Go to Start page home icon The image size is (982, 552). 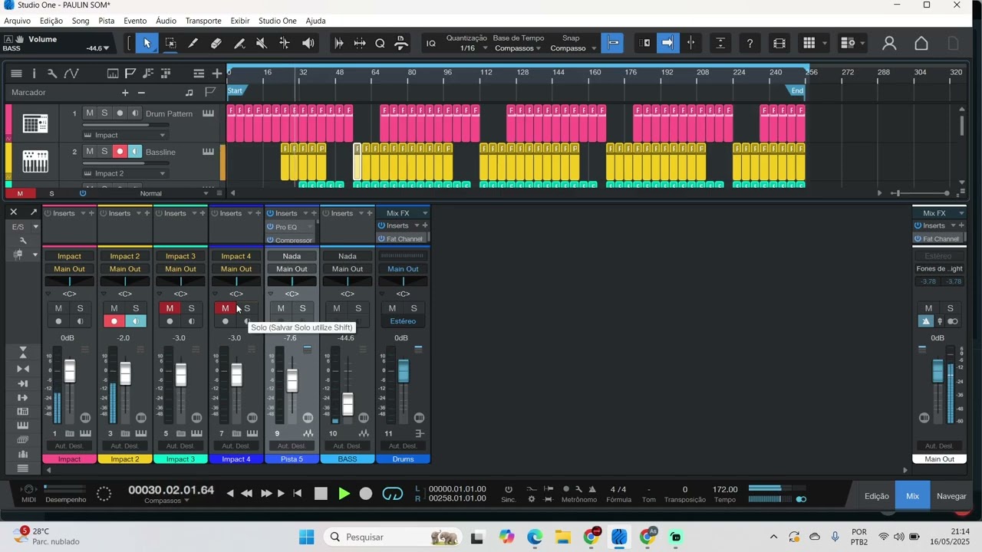click(921, 44)
